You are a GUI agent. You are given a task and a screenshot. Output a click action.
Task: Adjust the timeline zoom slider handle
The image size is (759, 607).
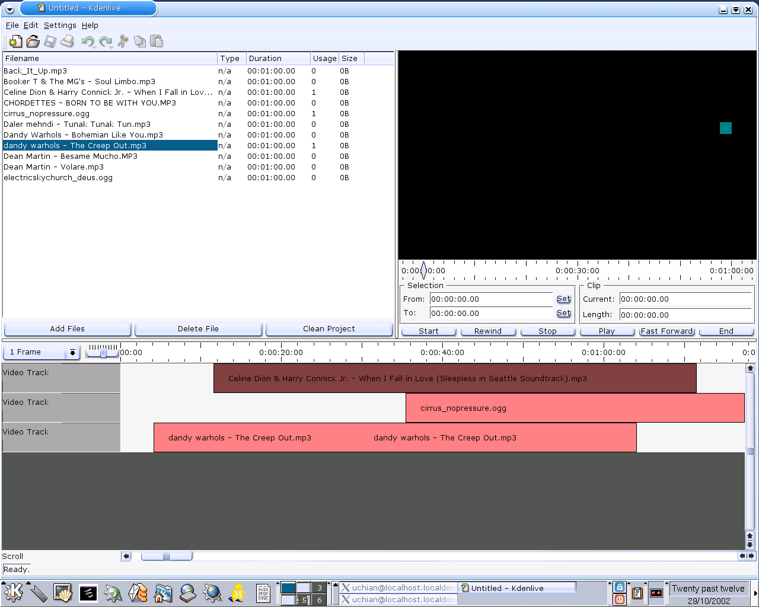pyautogui.click(x=103, y=353)
